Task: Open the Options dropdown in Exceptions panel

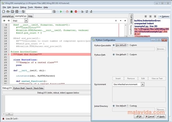Action: tap(164, 16)
